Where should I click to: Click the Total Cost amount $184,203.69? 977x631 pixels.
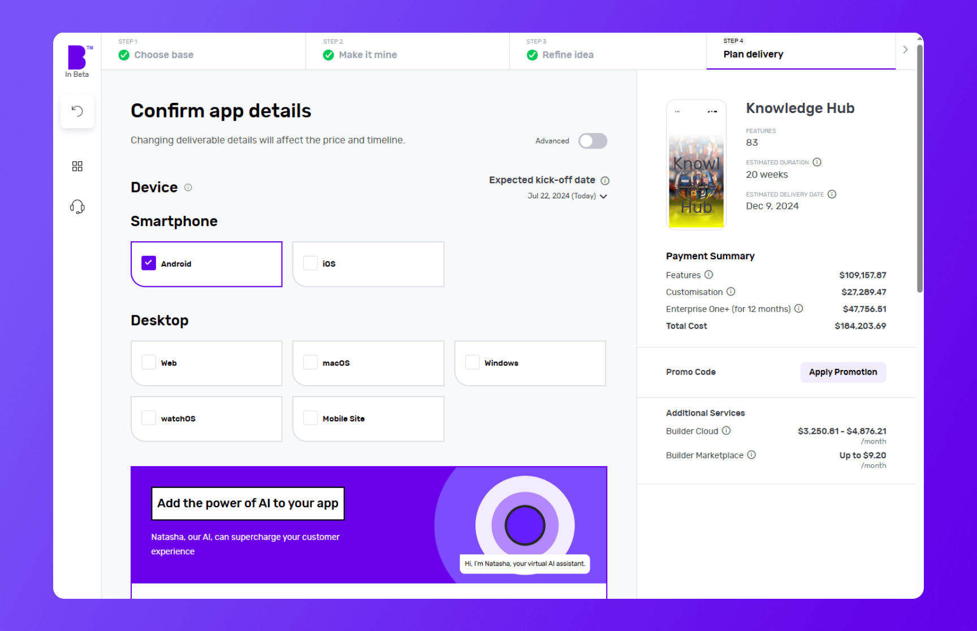pos(860,326)
